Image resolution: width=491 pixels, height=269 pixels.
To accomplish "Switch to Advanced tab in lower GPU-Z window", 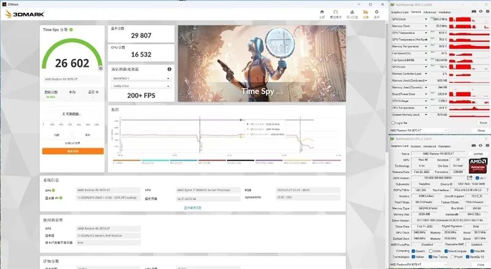I will [x=429, y=146].
